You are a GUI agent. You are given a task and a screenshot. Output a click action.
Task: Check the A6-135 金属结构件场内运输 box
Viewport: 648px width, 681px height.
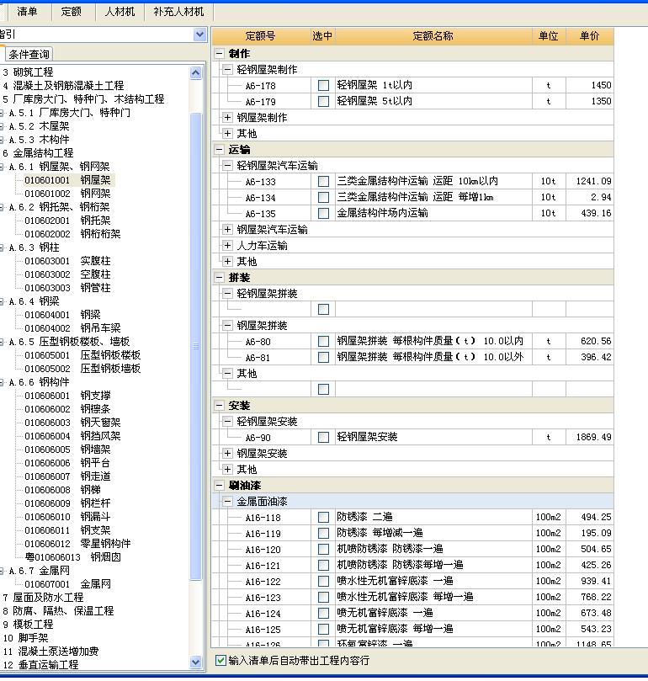[323, 213]
